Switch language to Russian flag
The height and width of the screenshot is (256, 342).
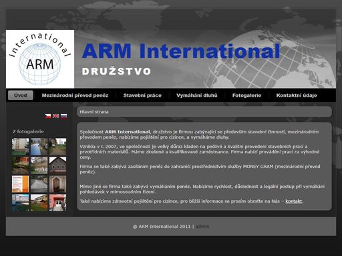point(64,116)
